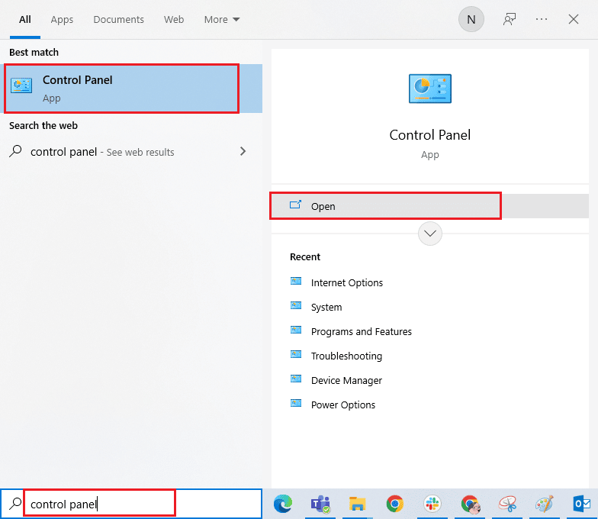The height and width of the screenshot is (519, 598).
Task: Click the feedback person icon at top
Action: pos(510,19)
